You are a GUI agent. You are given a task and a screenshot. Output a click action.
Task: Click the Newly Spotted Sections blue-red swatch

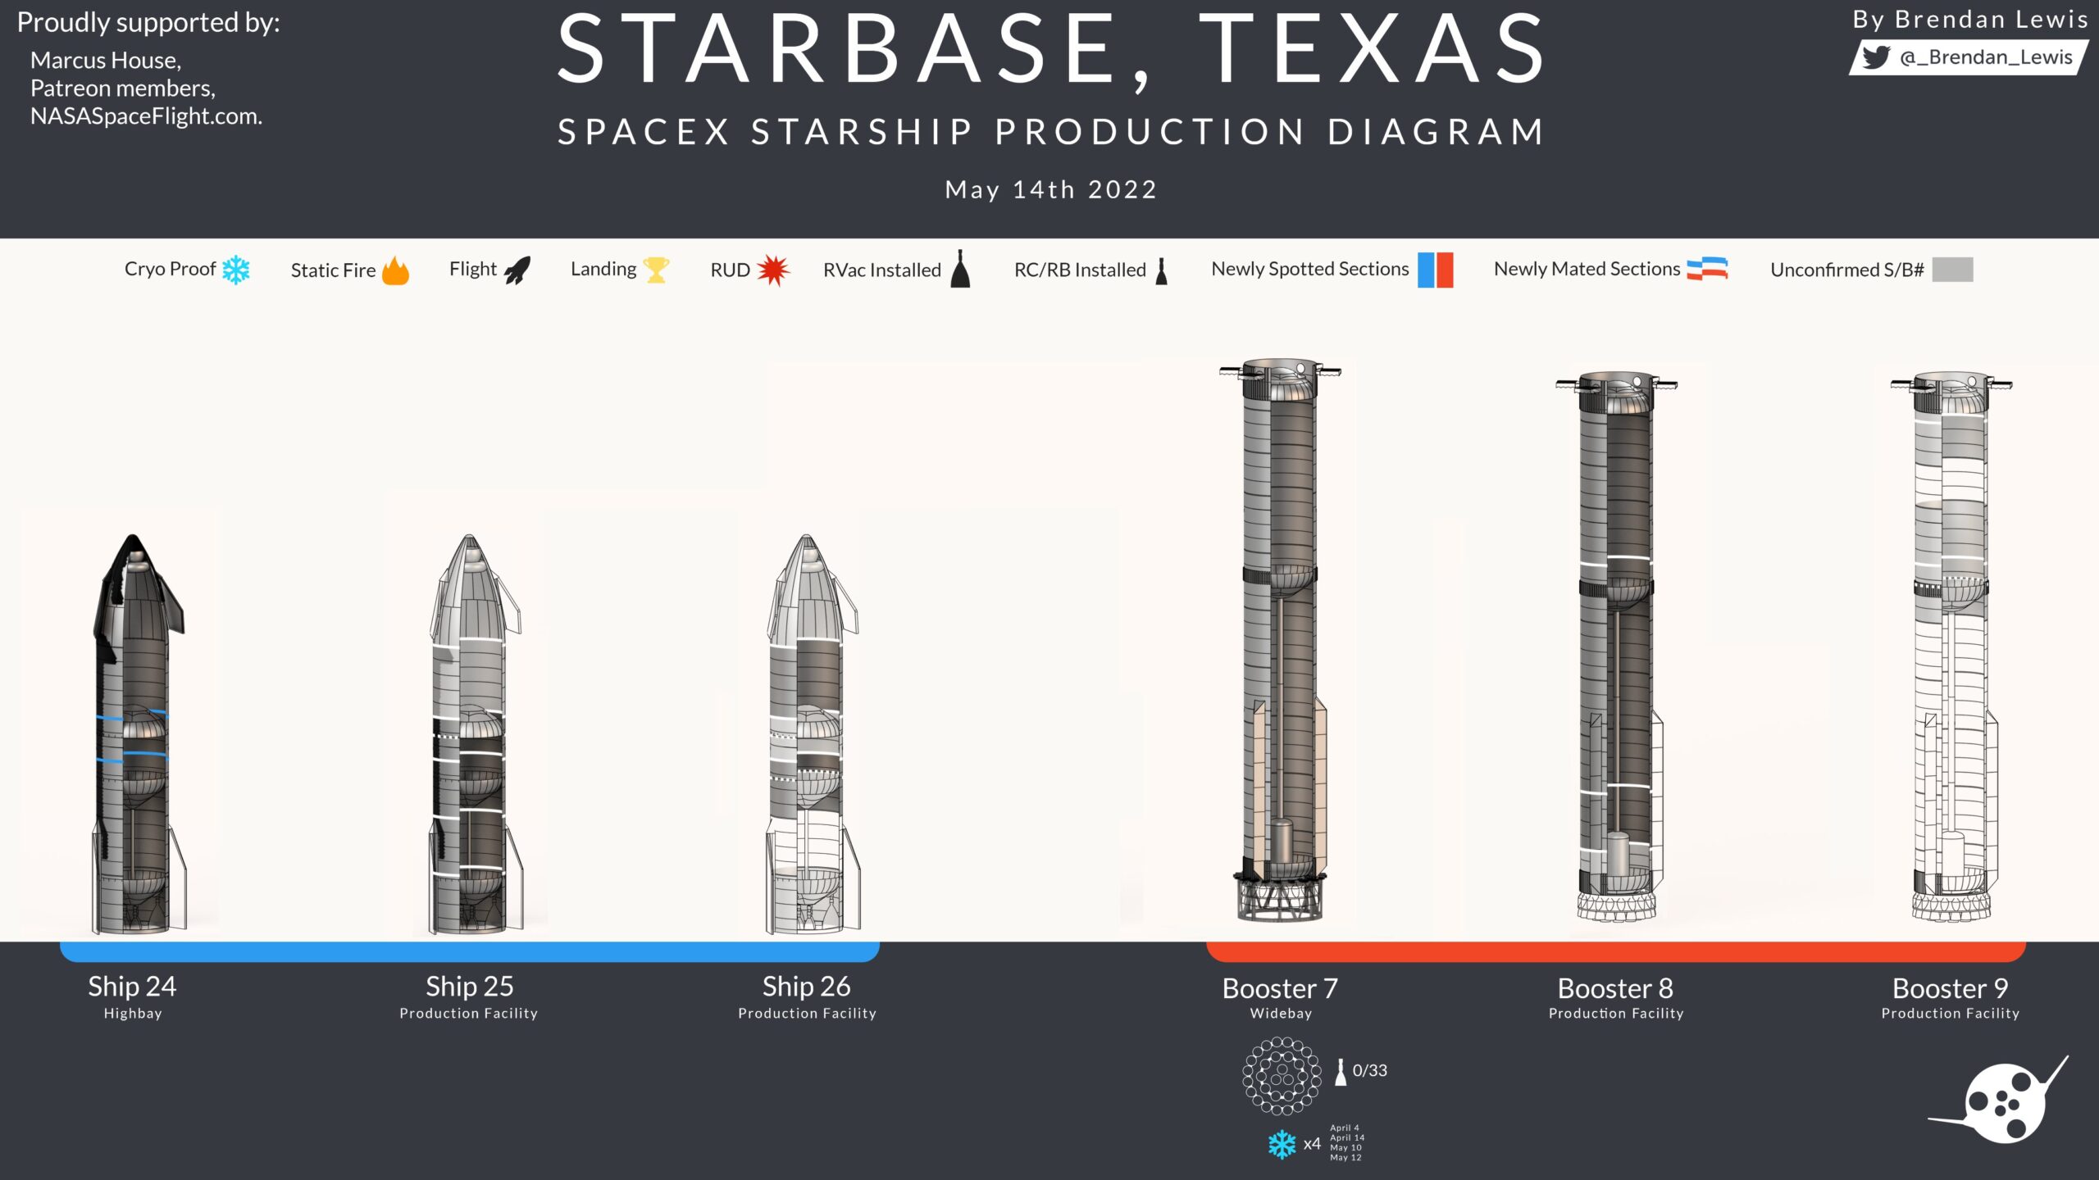coord(1435,270)
